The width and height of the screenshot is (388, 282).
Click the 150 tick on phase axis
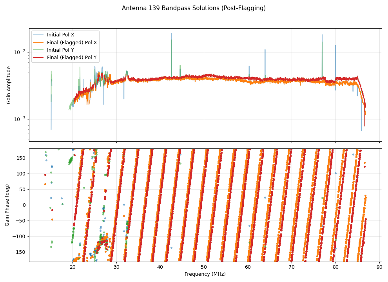click(x=20, y=158)
